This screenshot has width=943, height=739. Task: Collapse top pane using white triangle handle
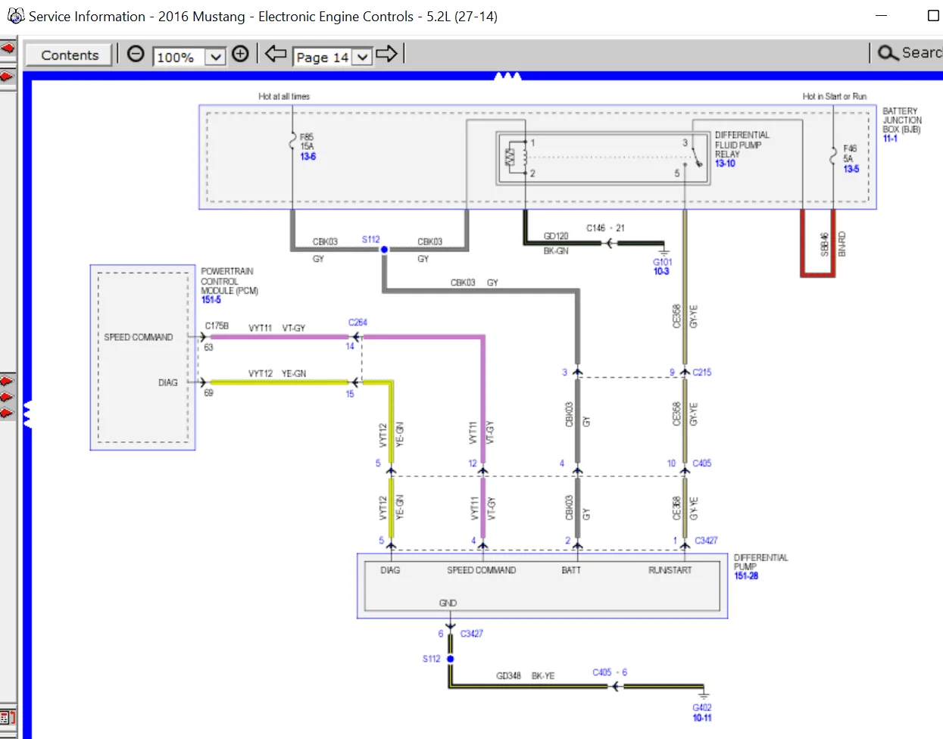point(507,76)
